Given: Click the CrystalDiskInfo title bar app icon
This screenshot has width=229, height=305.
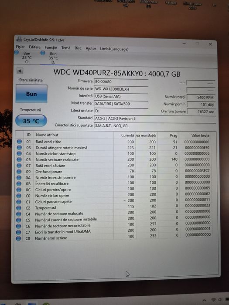Looking at the screenshot, I should pyautogui.click(x=19, y=39).
